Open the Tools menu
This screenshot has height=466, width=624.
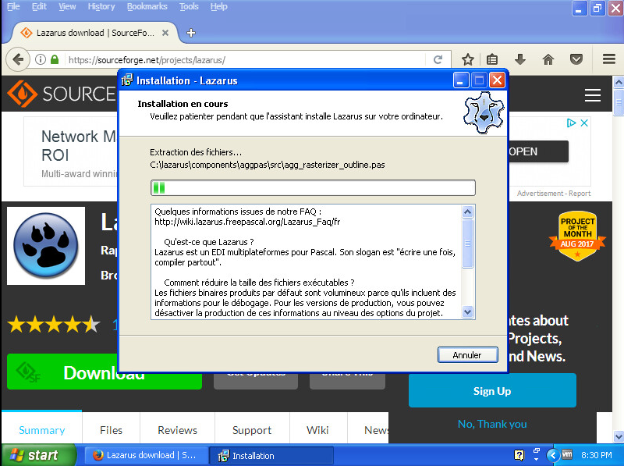[189, 6]
